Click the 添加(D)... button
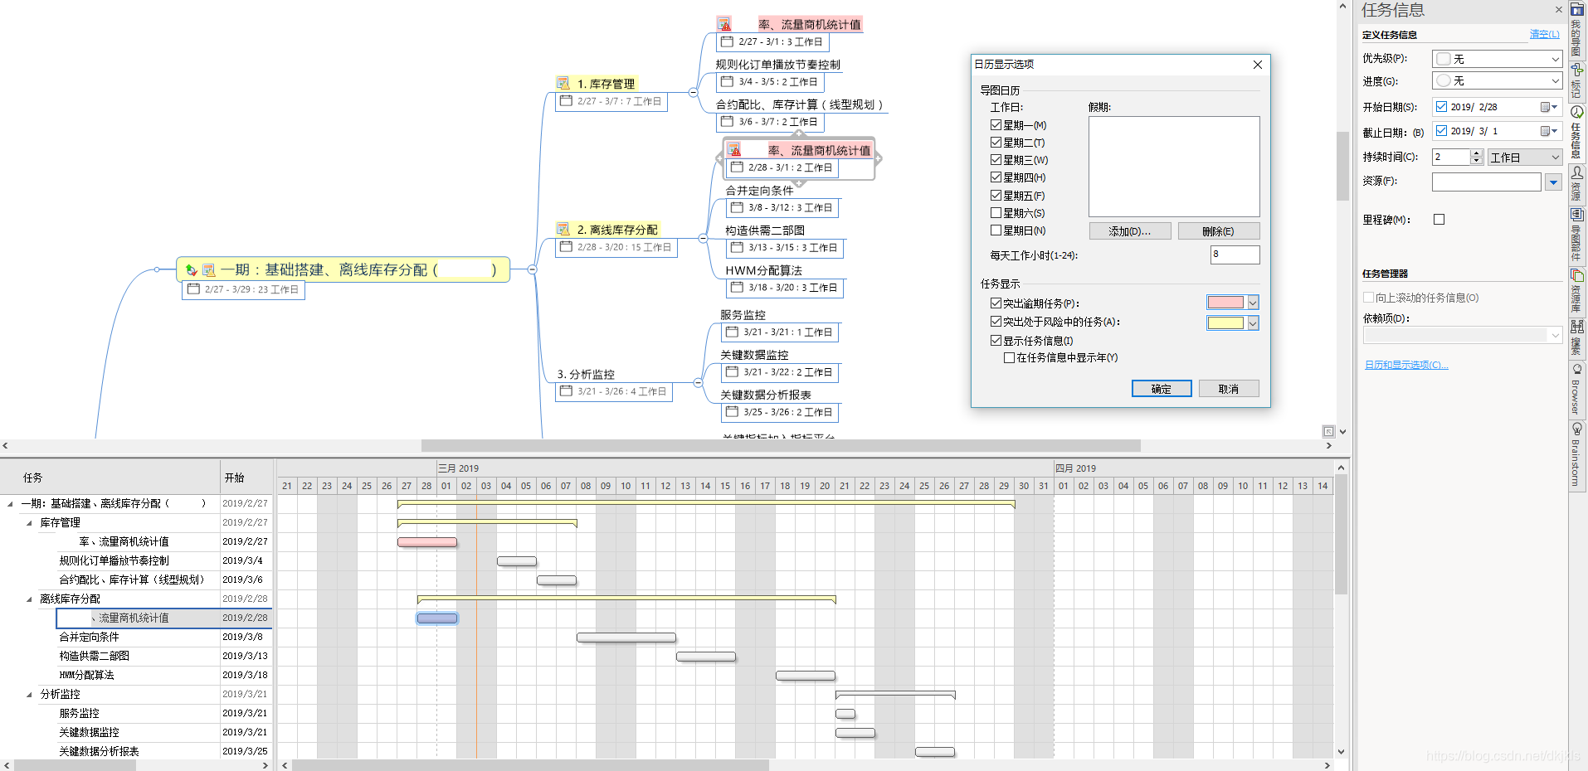Viewport: 1588px width, 771px height. point(1130,231)
